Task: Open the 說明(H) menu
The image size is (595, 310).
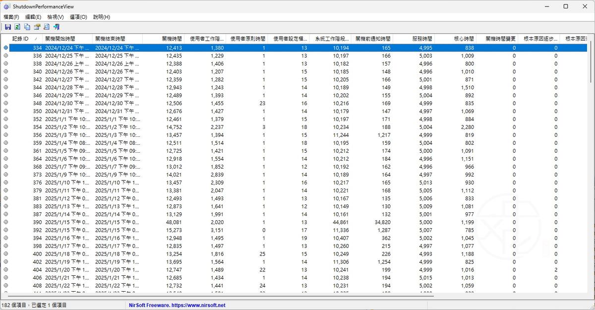Action: (x=102, y=17)
